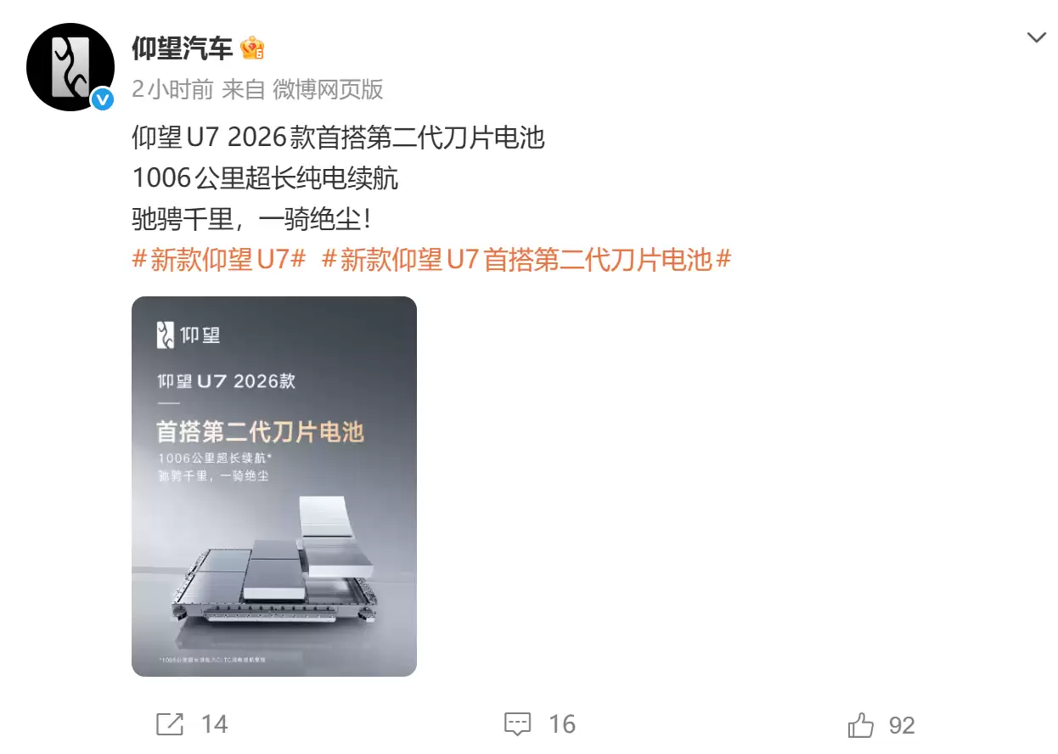Click the comment count 16
The height and width of the screenshot is (754, 1058).
tap(562, 724)
